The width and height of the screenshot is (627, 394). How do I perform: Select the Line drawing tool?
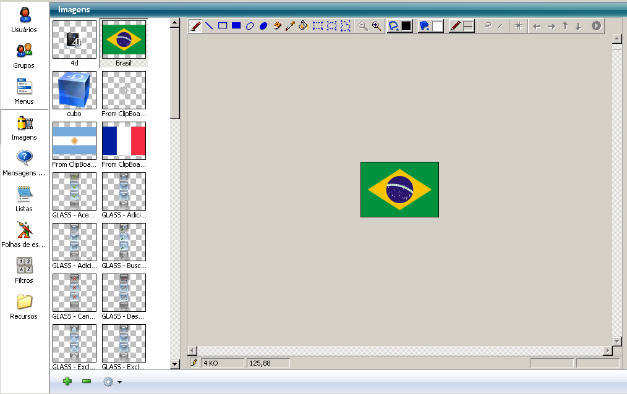pos(209,26)
